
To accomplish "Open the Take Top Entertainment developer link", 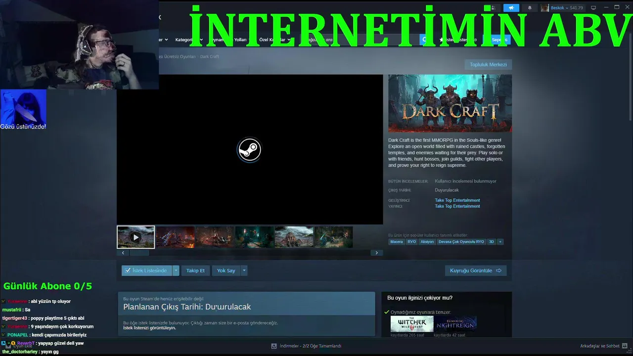I will click(457, 200).
